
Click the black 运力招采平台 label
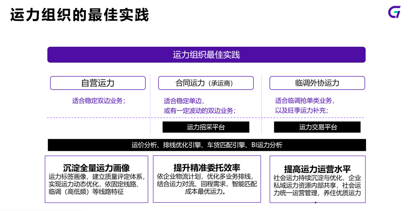(206, 127)
